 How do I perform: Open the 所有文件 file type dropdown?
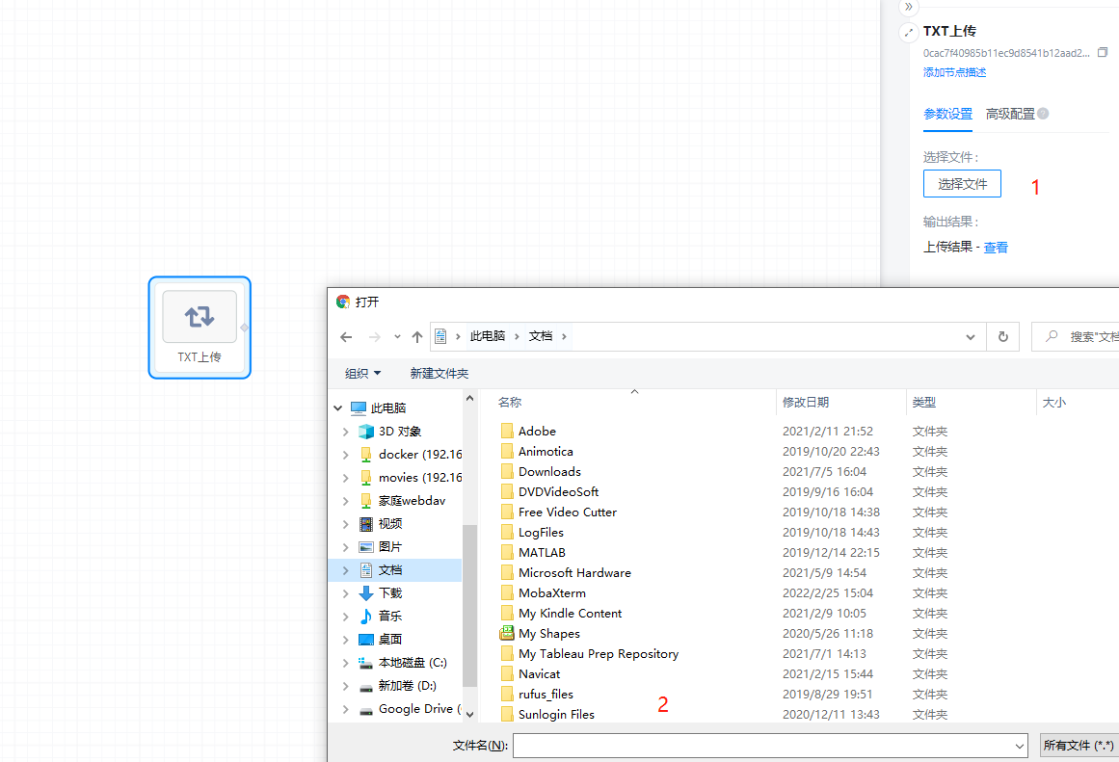point(1079,746)
